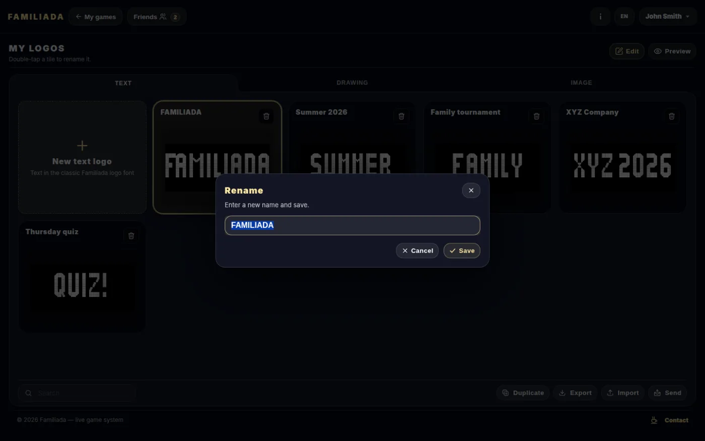The width and height of the screenshot is (705, 441).
Task: Go back to My games
Action: (96, 17)
